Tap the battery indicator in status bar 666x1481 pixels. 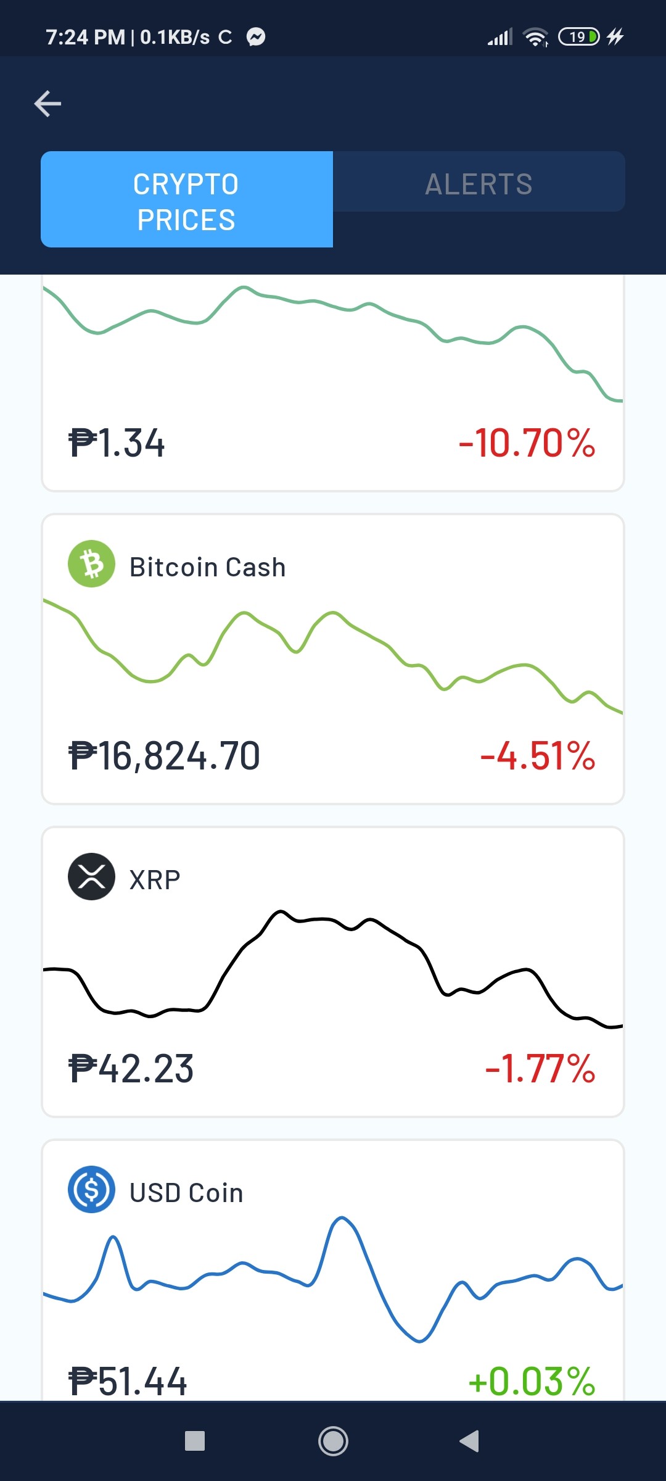[578, 37]
